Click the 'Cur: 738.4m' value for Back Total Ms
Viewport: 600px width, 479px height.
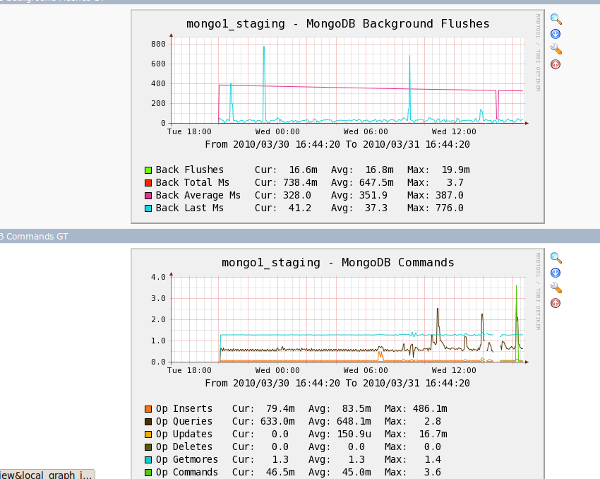[x=286, y=183]
